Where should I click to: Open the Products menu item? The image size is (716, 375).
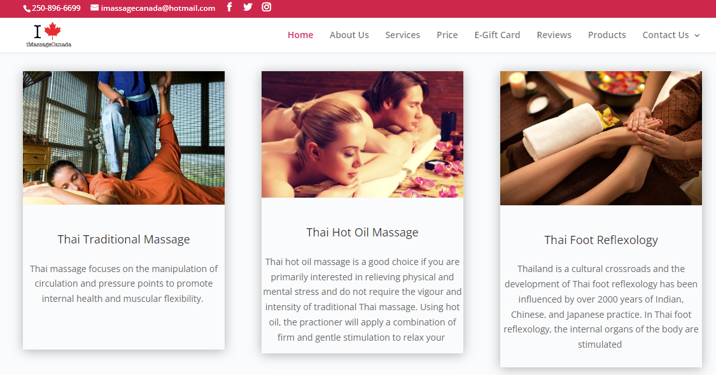pos(607,35)
